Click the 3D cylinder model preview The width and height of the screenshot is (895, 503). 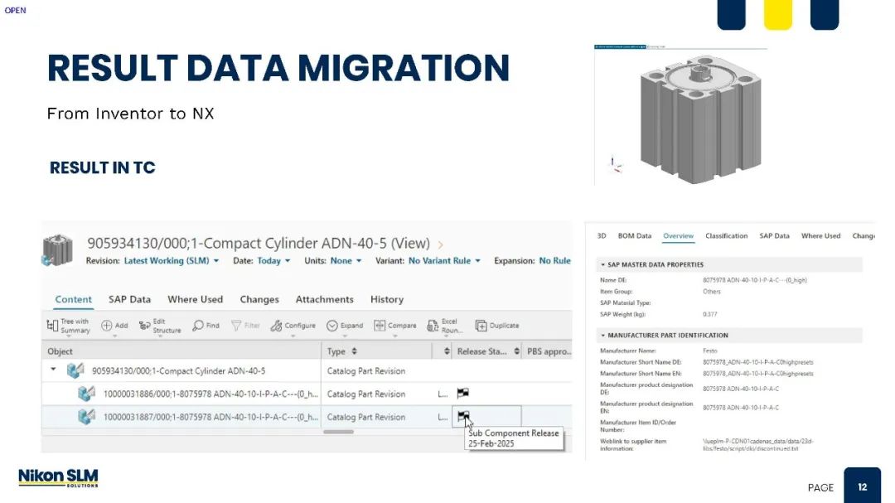click(x=700, y=118)
